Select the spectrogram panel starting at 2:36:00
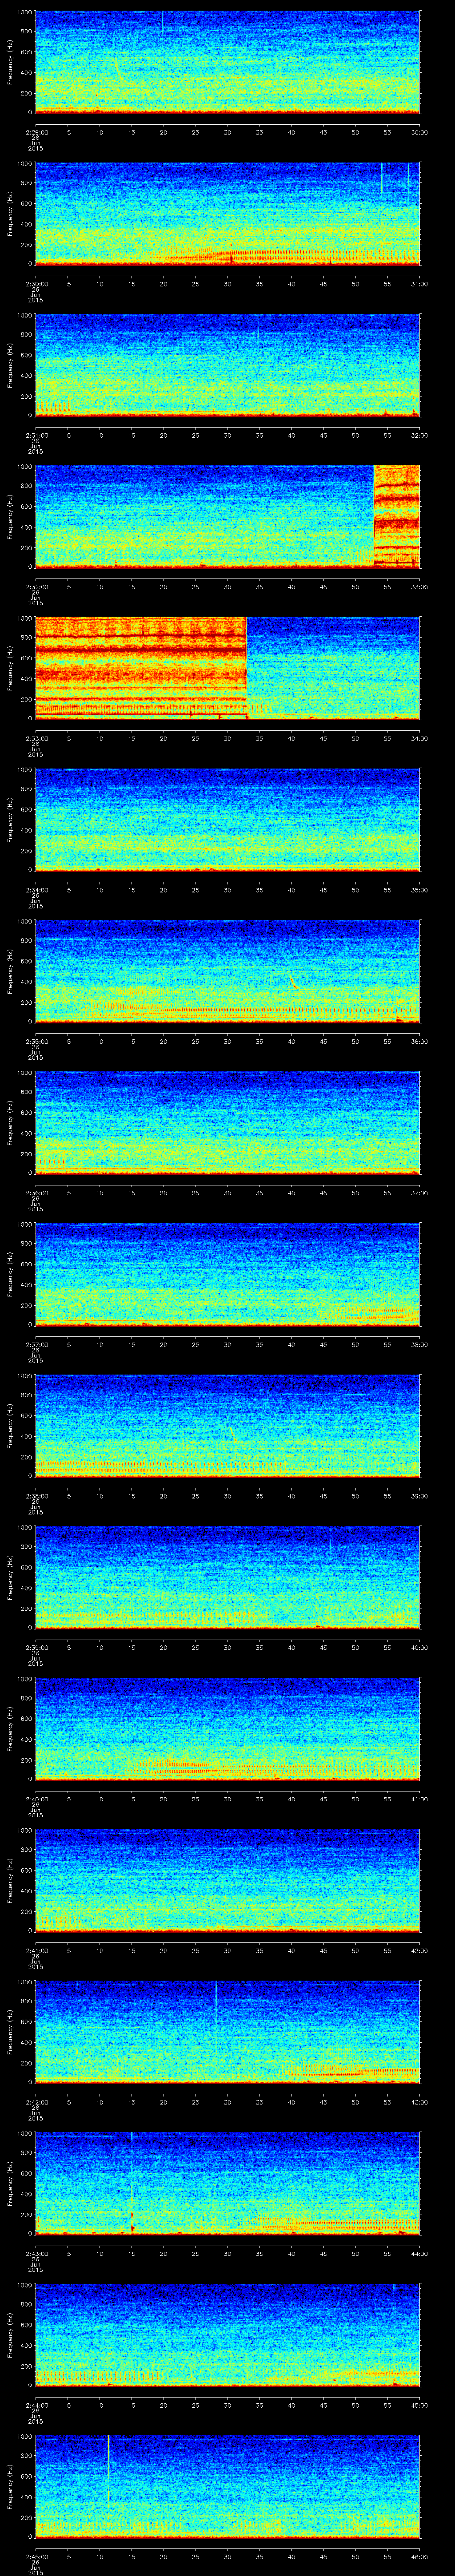This screenshot has height=2576, width=455. point(227,1122)
